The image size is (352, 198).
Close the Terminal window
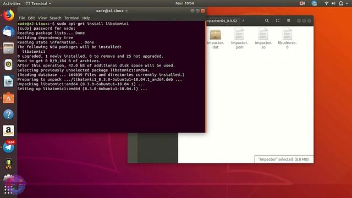(x=203, y=11)
